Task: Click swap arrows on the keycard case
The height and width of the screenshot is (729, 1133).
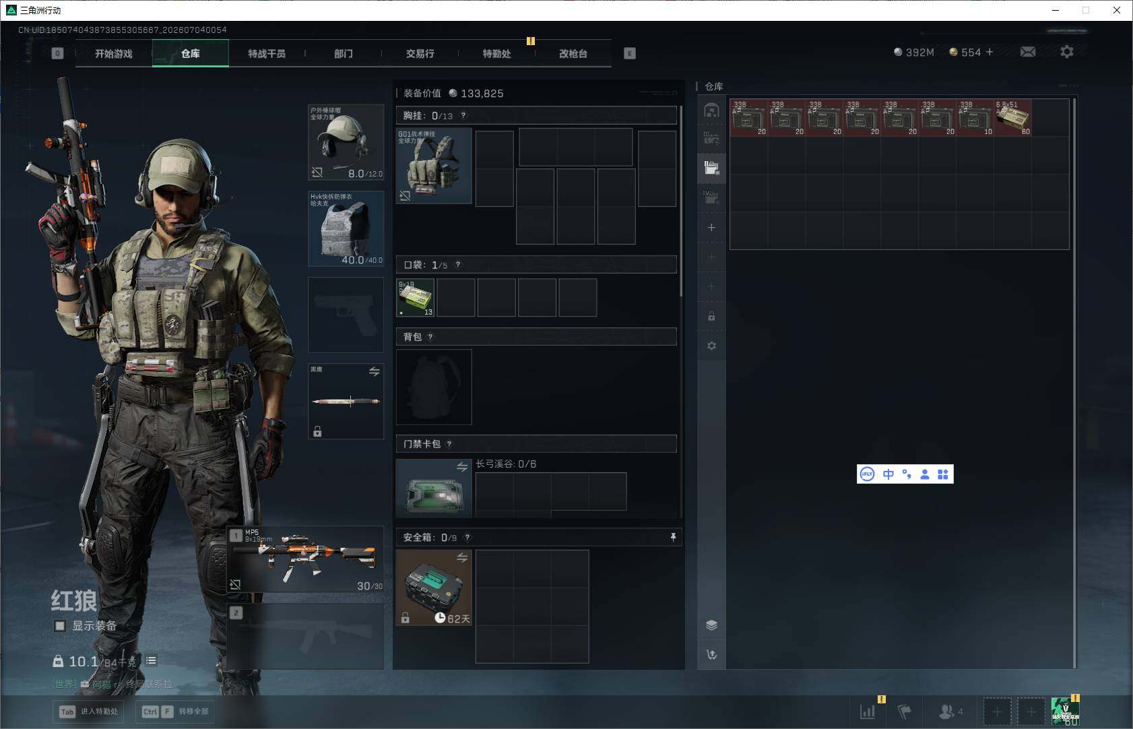Action: pos(462,467)
